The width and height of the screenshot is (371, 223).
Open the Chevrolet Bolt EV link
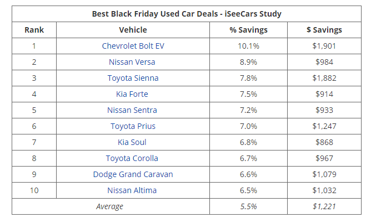pyautogui.click(x=133, y=46)
